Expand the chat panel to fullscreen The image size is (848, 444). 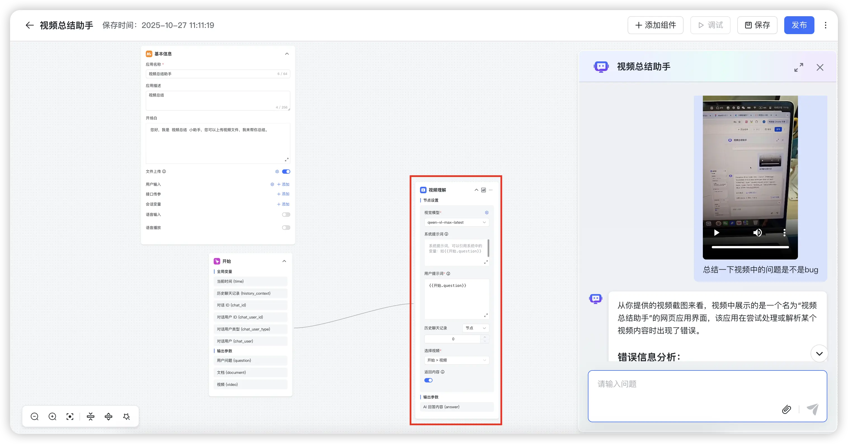798,67
